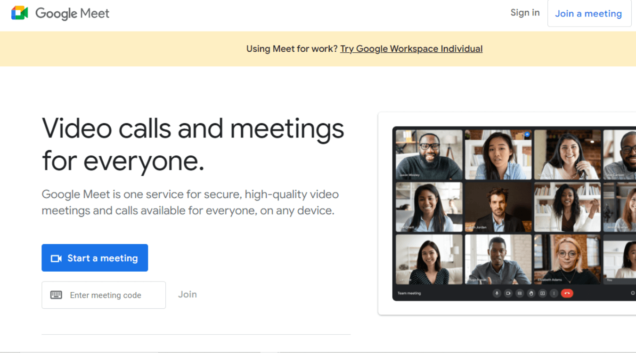
Task: Click the camera icon in the preview meeting bar
Action: [508, 293]
